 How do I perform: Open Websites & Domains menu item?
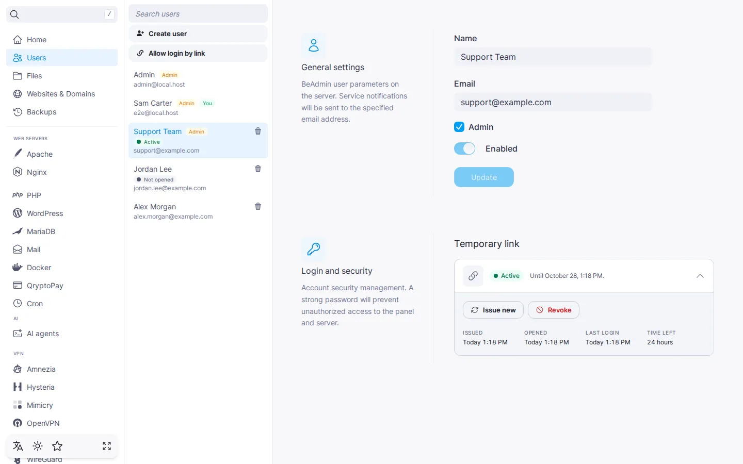[x=62, y=94]
